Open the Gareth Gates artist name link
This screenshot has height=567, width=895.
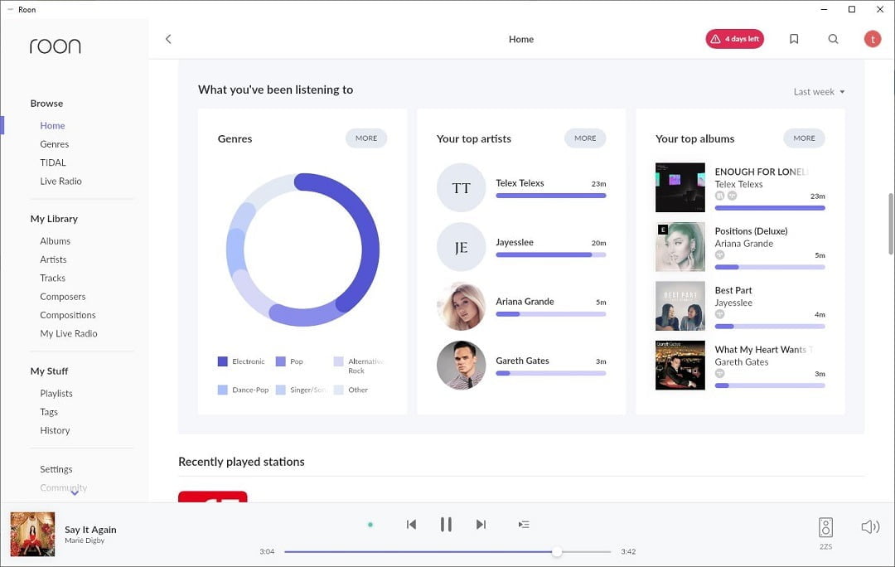(x=522, y=361)
